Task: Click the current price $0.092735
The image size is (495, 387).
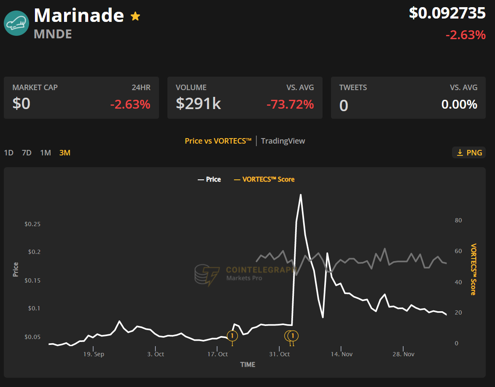Action: pyautogui.click(x=447, y=13)
